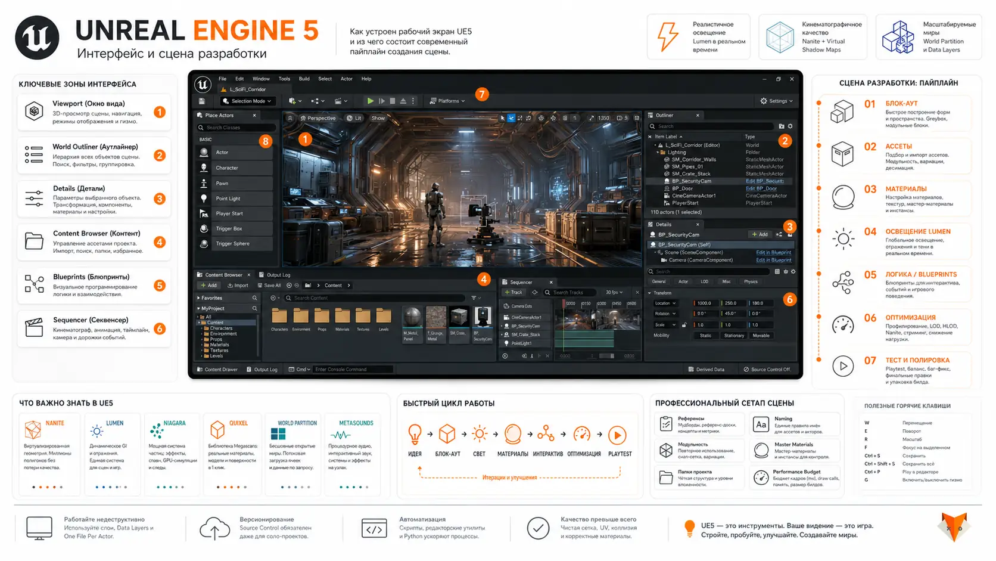Screen dimensions: 996x561
Task: Select BP_SecurityCam row in the Outliner
Action: 720,181
